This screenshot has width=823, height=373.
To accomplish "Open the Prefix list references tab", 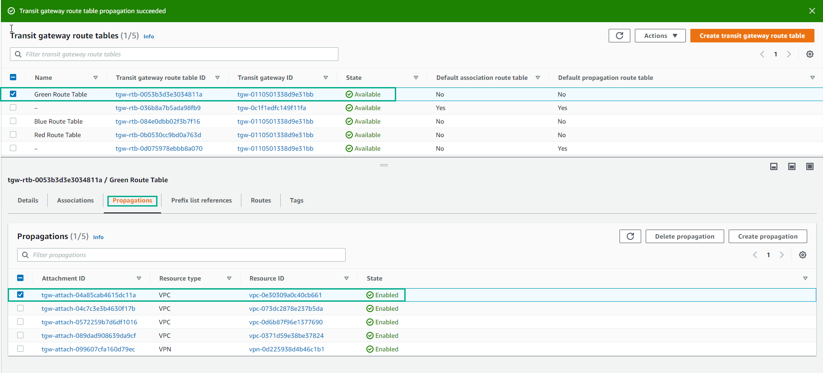I will coord(202,200).
